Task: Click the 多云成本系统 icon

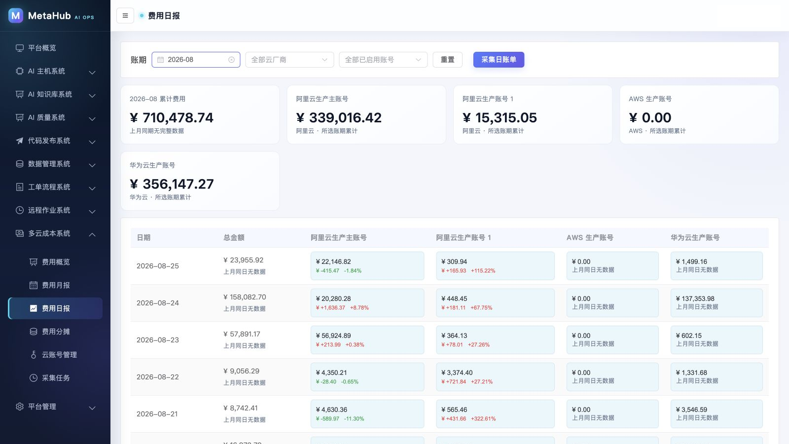Action: [x=20, y=233]
